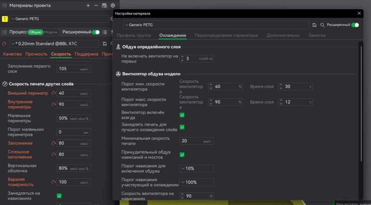Click the Вертикальная оболочка 80% field
This screenshot has height=205, width=371.
tap(74, 168)
